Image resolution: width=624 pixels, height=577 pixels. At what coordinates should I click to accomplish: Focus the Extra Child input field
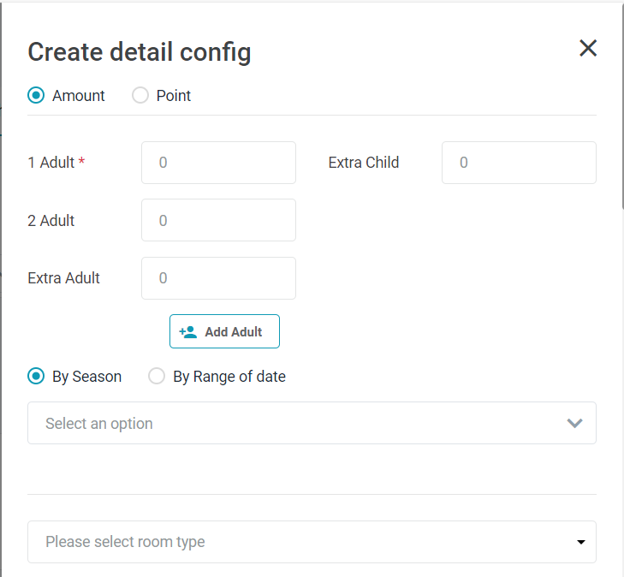[519, 163]
